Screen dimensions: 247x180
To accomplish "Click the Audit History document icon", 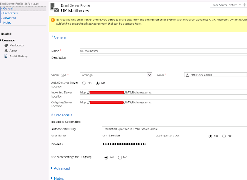I will [x=6, y=56].
